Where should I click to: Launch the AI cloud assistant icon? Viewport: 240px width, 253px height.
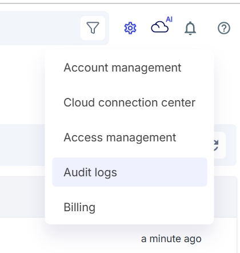(x=160, y=27)
